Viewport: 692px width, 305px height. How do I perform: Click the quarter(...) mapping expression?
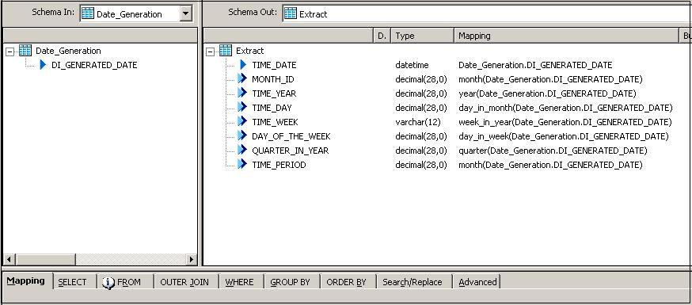pos(553,151)
